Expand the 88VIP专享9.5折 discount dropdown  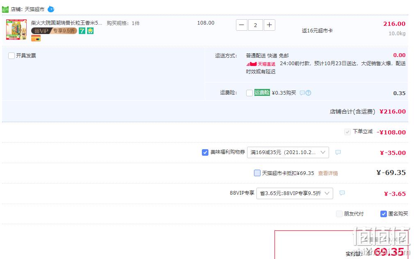point(295,193)
